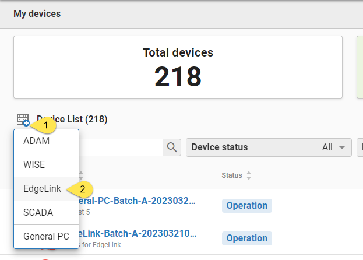
Task: Open the PC-Batch-A-2023032 device link
Action: [x=137, y=201]
